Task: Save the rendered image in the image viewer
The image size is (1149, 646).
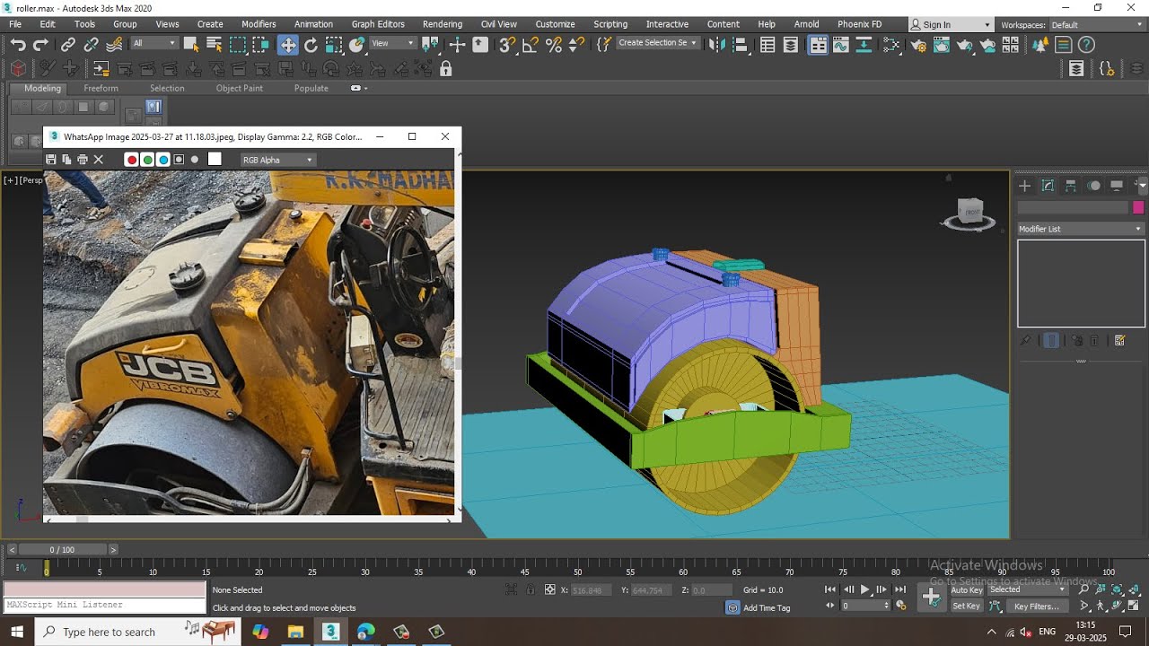Action: pyautogui.click(x=51, y=160)
